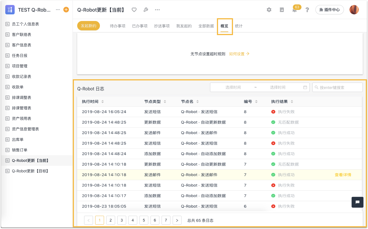The width and height of the screenshot is (368, 229).
Task: Open 排课管理表 in sidebar
Action: click(36, 108)
